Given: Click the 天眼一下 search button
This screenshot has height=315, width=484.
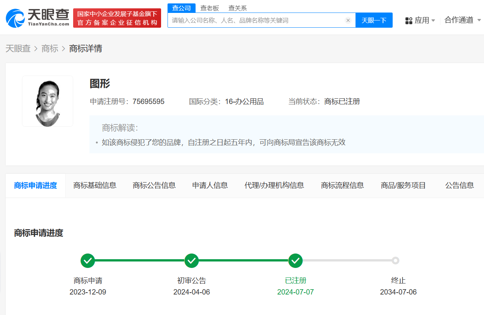Looking at the screenshot, I should tap(374, 20).
